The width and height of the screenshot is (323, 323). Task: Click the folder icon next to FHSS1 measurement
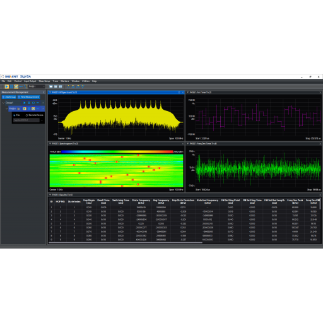click(x=18, y=109)
